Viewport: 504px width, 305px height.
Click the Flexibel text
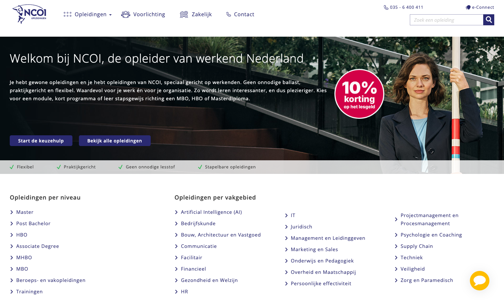point(25,167)
